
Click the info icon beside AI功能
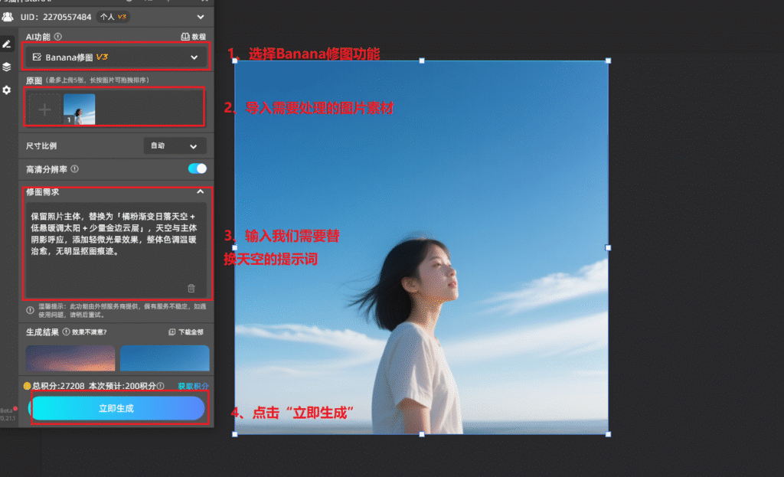coord(59,36)
